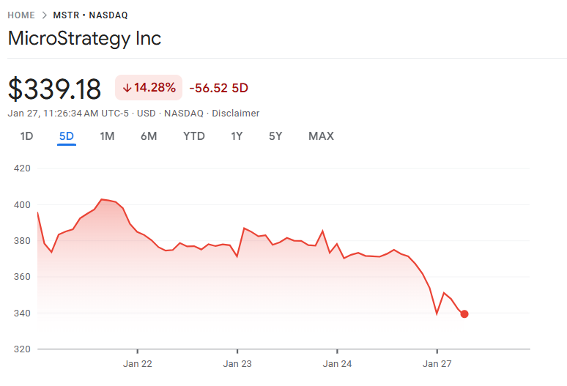Select the 5D range tab
This screenshot has height=386, width=567.
[x=67, y=136]
